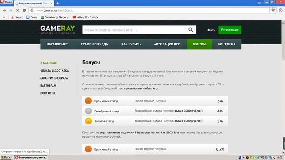285x160 pixels.
Task: Click the site info globe icon
Action: coord(32,10)
